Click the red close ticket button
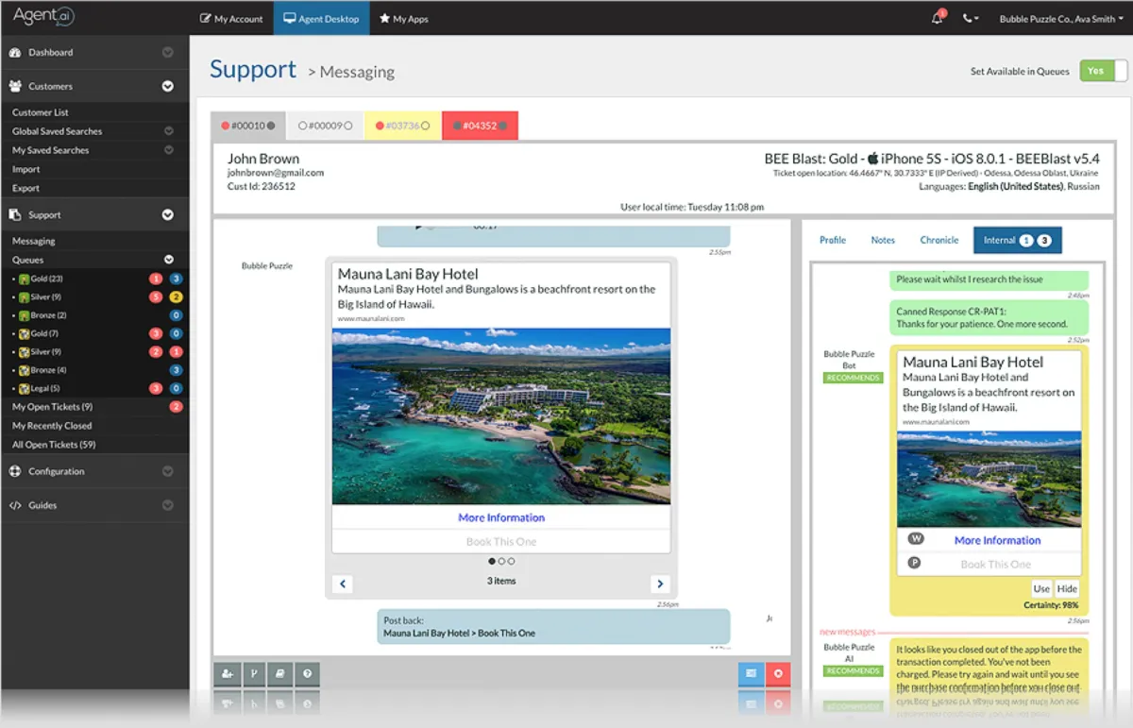 coord(778,673)
